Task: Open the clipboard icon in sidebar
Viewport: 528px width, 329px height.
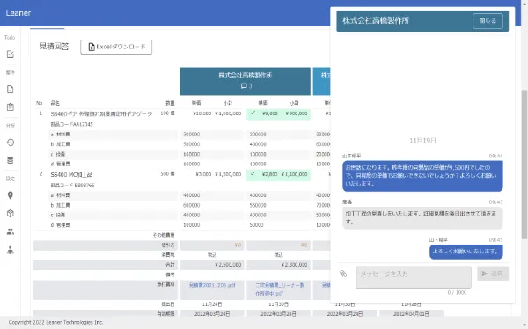Action: (x=10, y=106)
